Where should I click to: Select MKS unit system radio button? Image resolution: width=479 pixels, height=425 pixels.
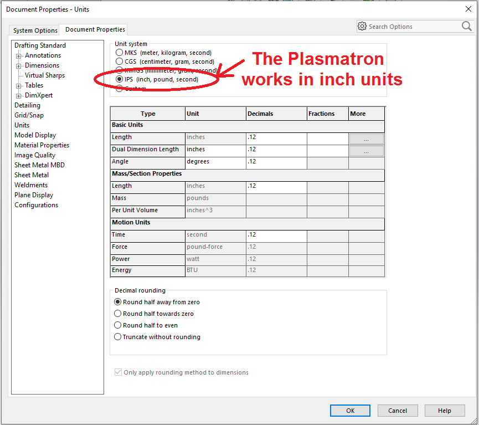pos(119,53)
